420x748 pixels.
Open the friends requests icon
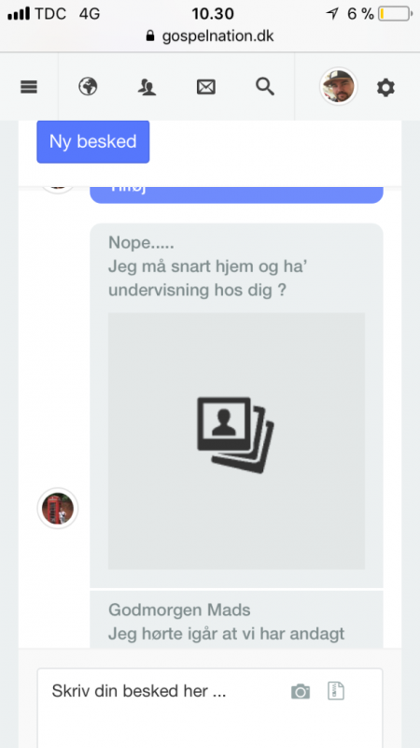[147, 87]
